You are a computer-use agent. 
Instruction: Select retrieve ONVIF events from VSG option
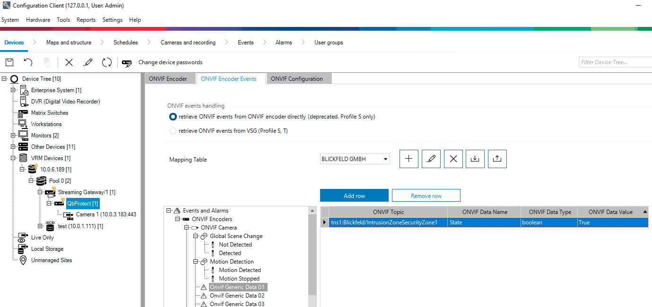[173, 131]
